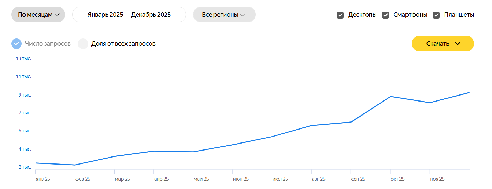Uncheck the Десктопы checkbox
This screenshot has width=492, height=189.
(x=340, y=15)
